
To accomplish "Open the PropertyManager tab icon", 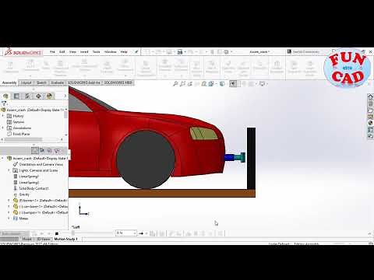I will 16,96.
